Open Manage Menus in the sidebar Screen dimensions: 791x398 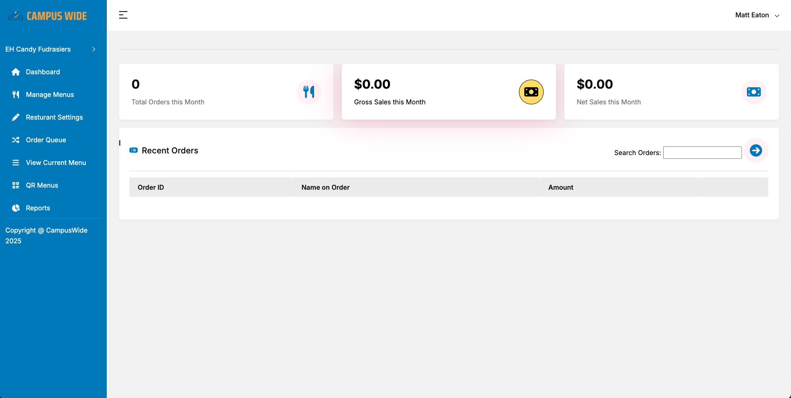click(49, 95)
